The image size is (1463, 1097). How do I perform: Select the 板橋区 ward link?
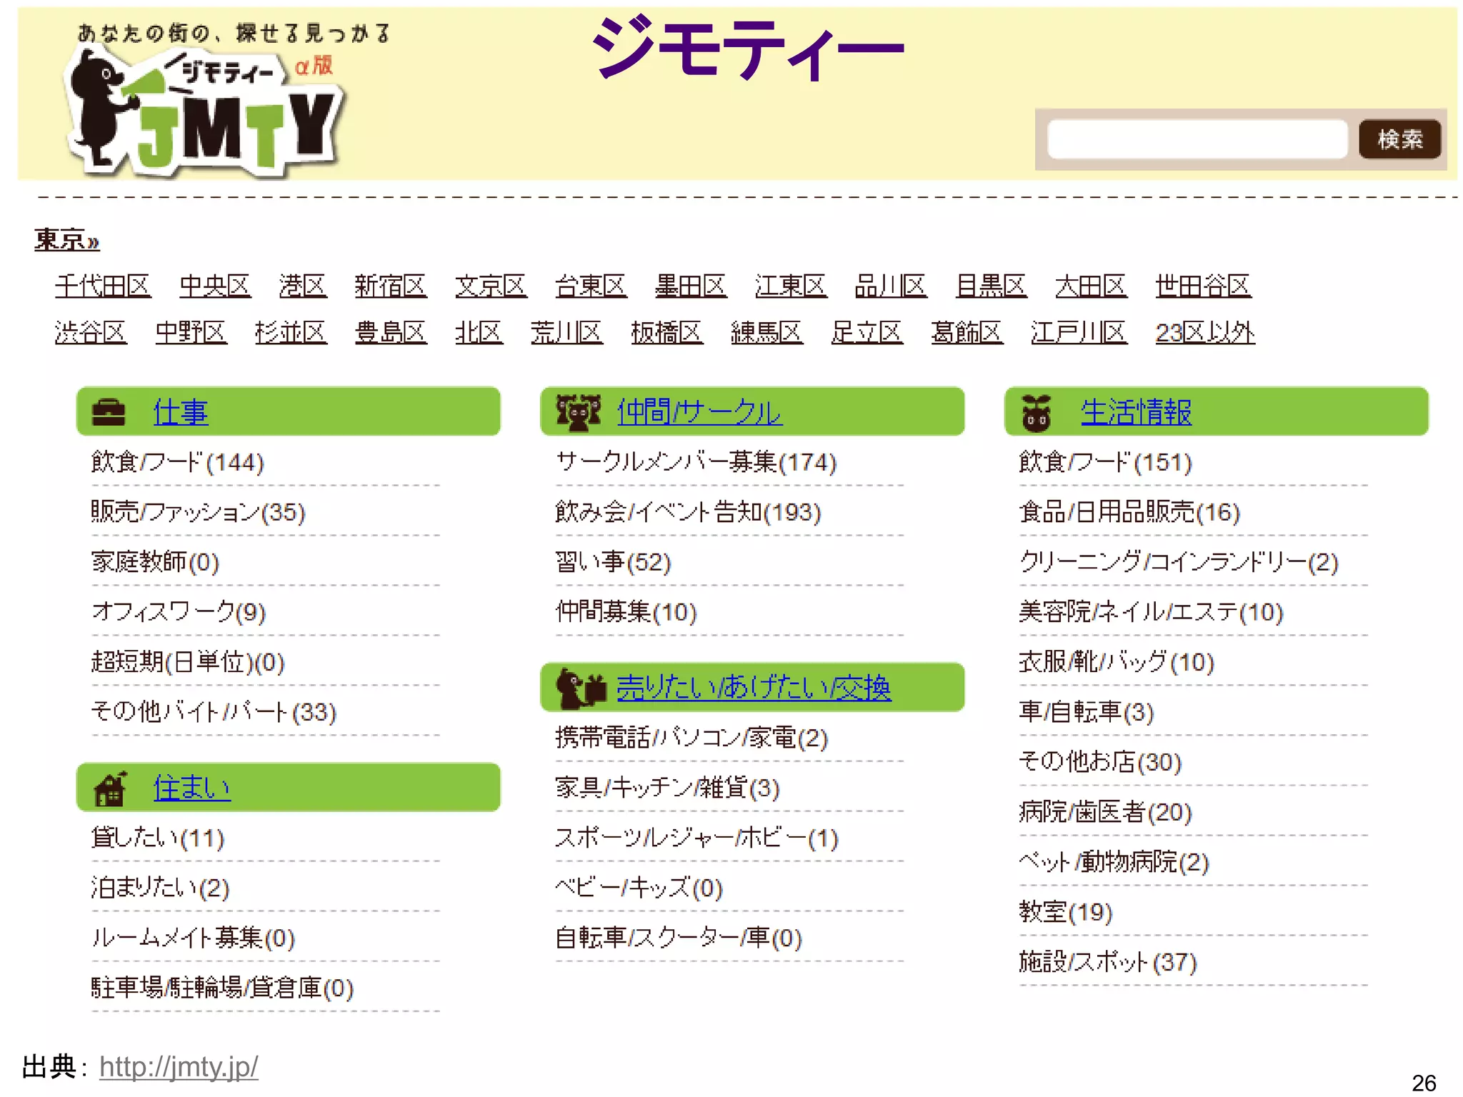click(666, 332)
